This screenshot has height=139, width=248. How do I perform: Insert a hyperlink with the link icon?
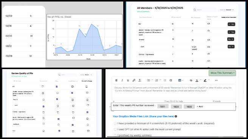click(134, 80)
